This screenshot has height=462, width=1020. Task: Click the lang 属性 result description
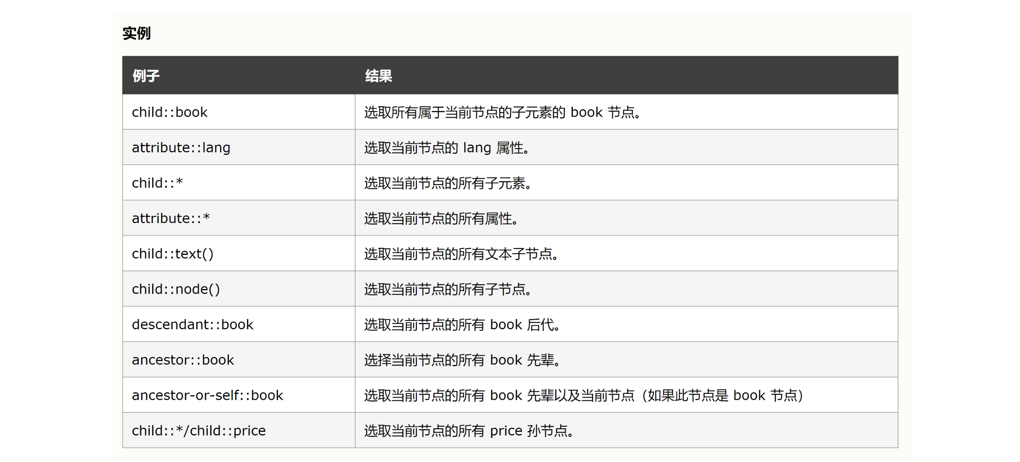[447, 148]
